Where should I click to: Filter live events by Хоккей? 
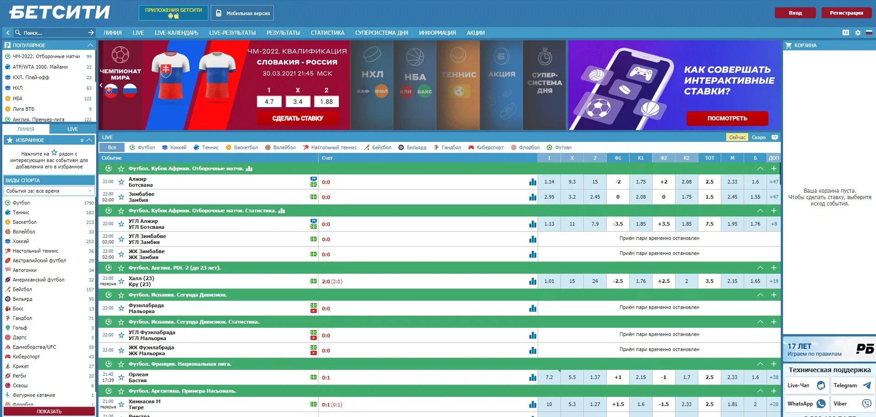coord(174,147)
